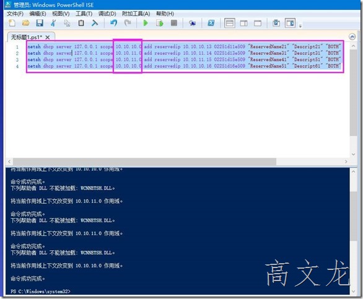Show script pane at top layout

point(230,23)
